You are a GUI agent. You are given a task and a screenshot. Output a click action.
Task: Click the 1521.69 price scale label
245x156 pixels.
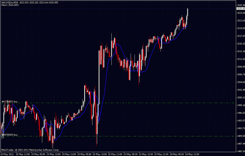(241, 21)
